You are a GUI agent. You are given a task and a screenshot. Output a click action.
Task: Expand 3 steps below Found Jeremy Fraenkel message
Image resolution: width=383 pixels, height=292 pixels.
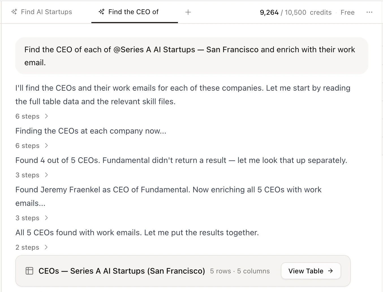[x=32, y=218]
